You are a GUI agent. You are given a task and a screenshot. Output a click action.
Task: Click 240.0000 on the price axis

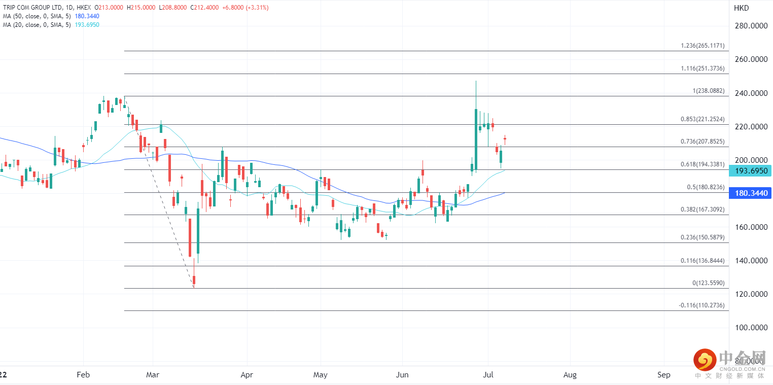[x=750, y=93]
